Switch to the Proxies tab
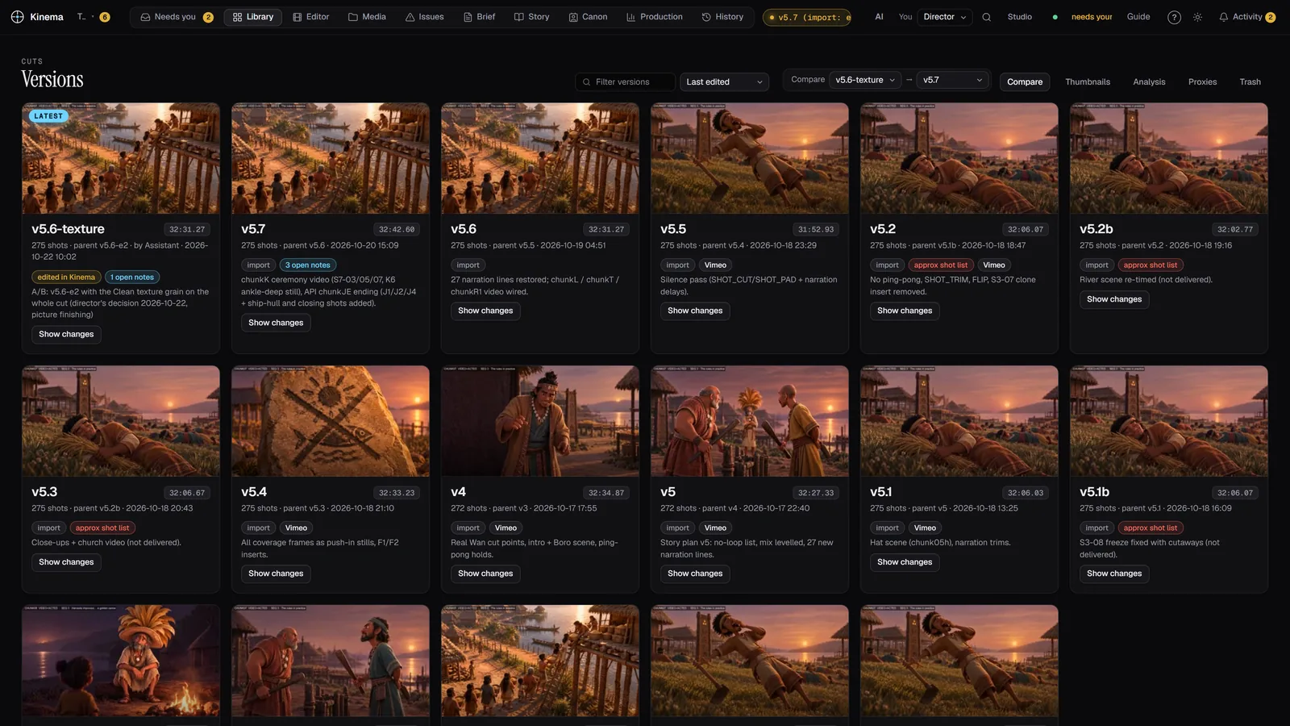The height and width of the screenshot is (726, 1290). (1202, 81)
